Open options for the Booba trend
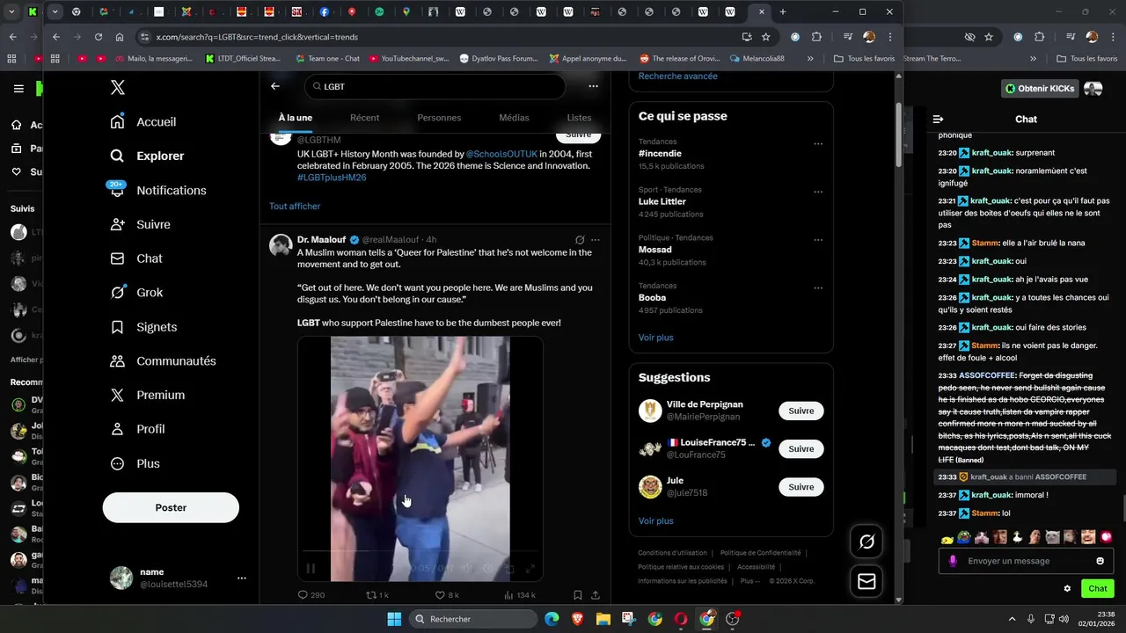The height and width of the screenshot is (633, 1126). (x=818, y=287)
